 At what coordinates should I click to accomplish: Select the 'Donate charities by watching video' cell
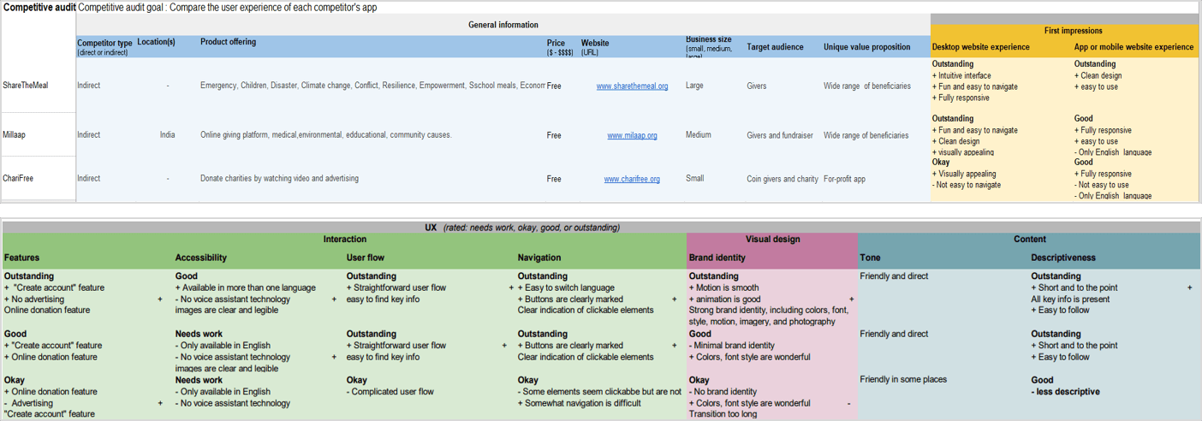click(x=279, y=178)
